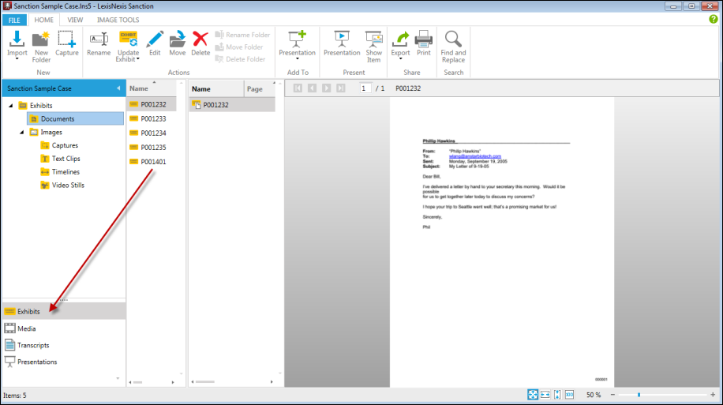Open Export dropdown arrow
This screenshot has width=723, height=405.
click(x=400, y=58)
